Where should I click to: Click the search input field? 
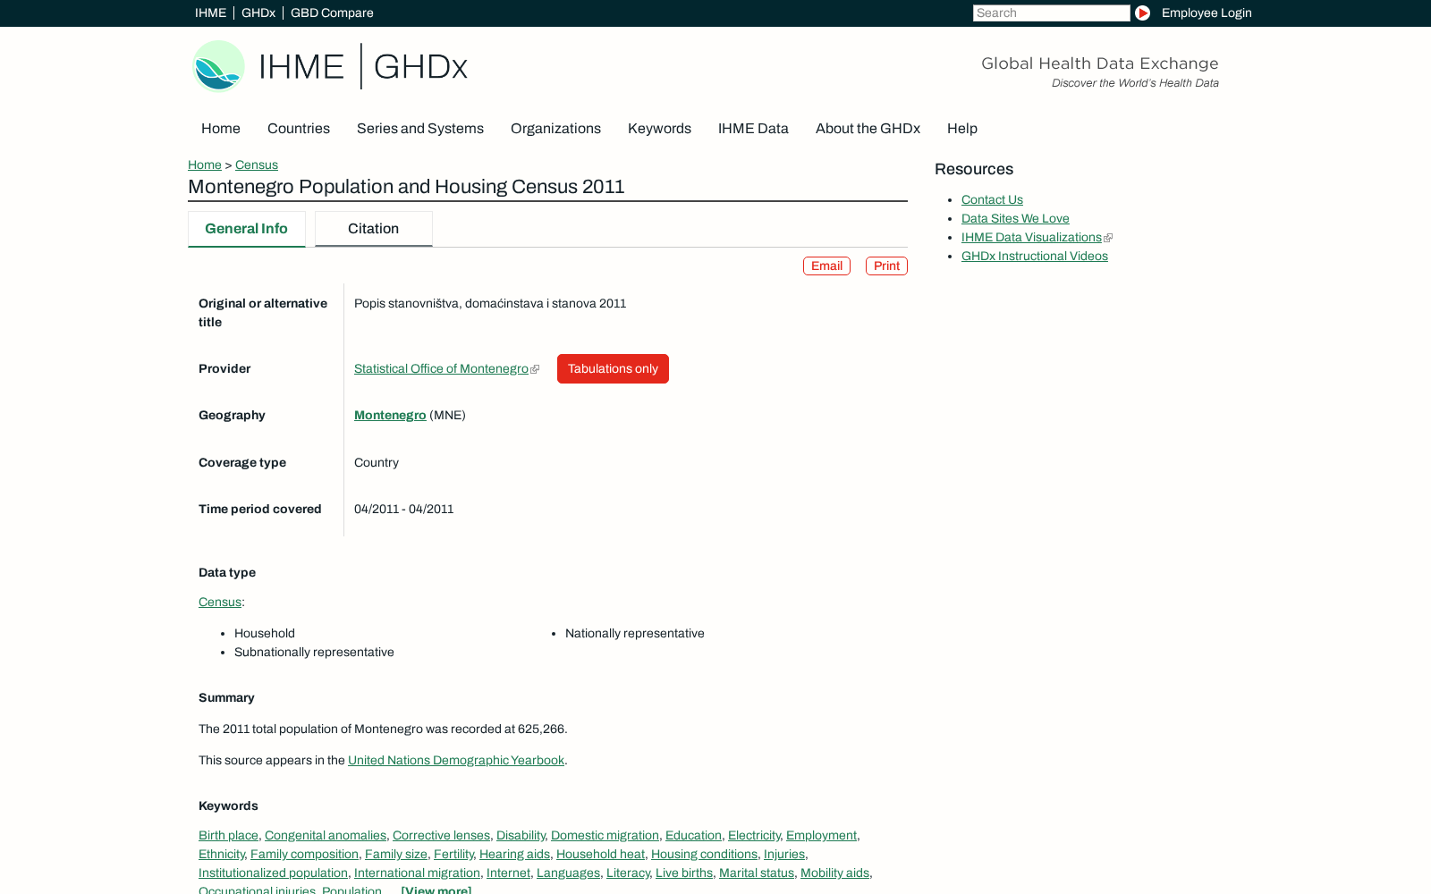pyautogui.click(x=1051, y=13)
